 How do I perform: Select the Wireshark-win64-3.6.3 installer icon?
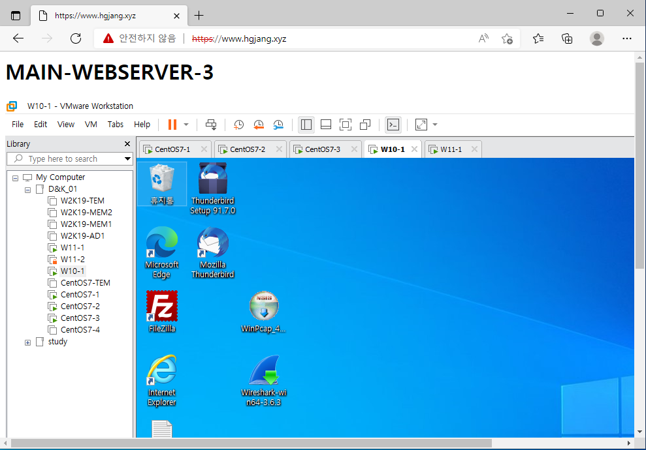coord(264,380)
